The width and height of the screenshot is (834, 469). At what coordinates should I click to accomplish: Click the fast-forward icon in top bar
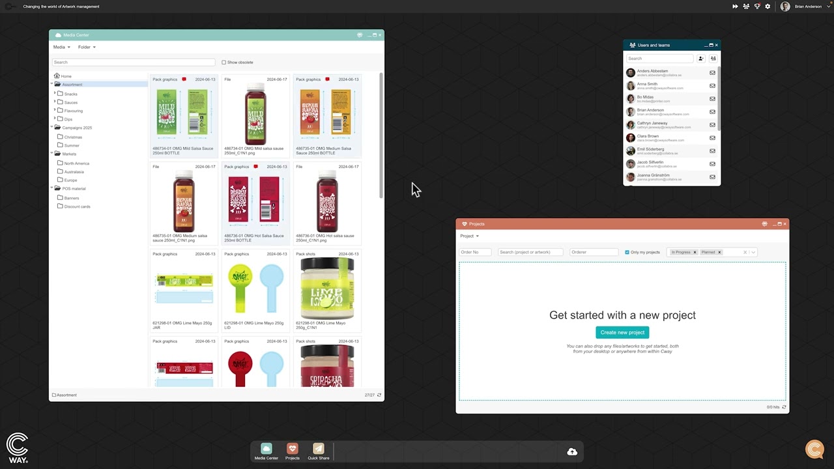[735, 7]
